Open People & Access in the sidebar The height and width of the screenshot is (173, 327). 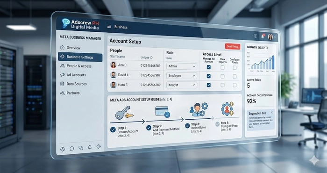(x=80, y=66)
